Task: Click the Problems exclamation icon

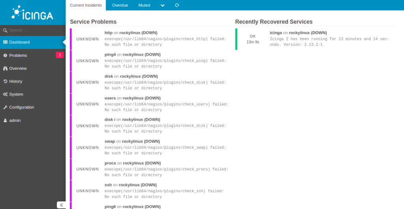Action: coord(5,55)
